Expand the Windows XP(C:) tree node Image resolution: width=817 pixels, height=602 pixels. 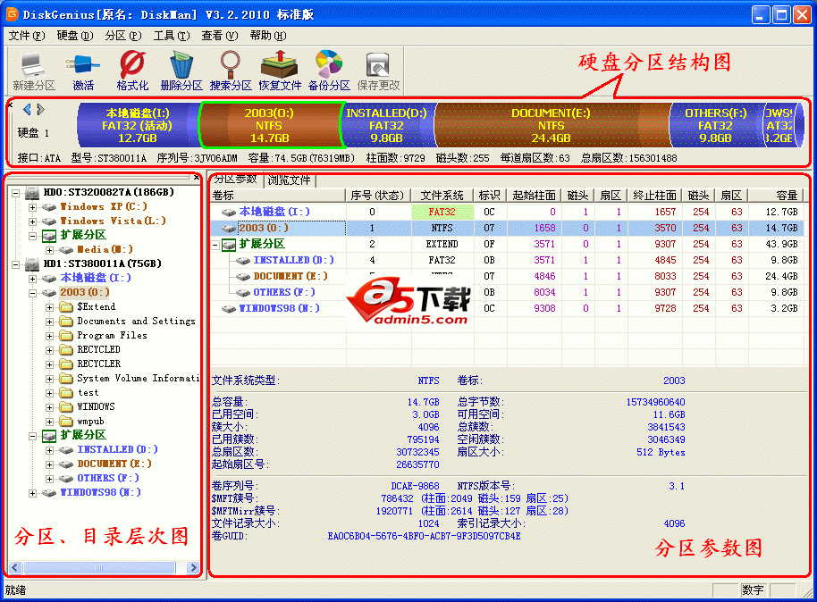[33, 207]
